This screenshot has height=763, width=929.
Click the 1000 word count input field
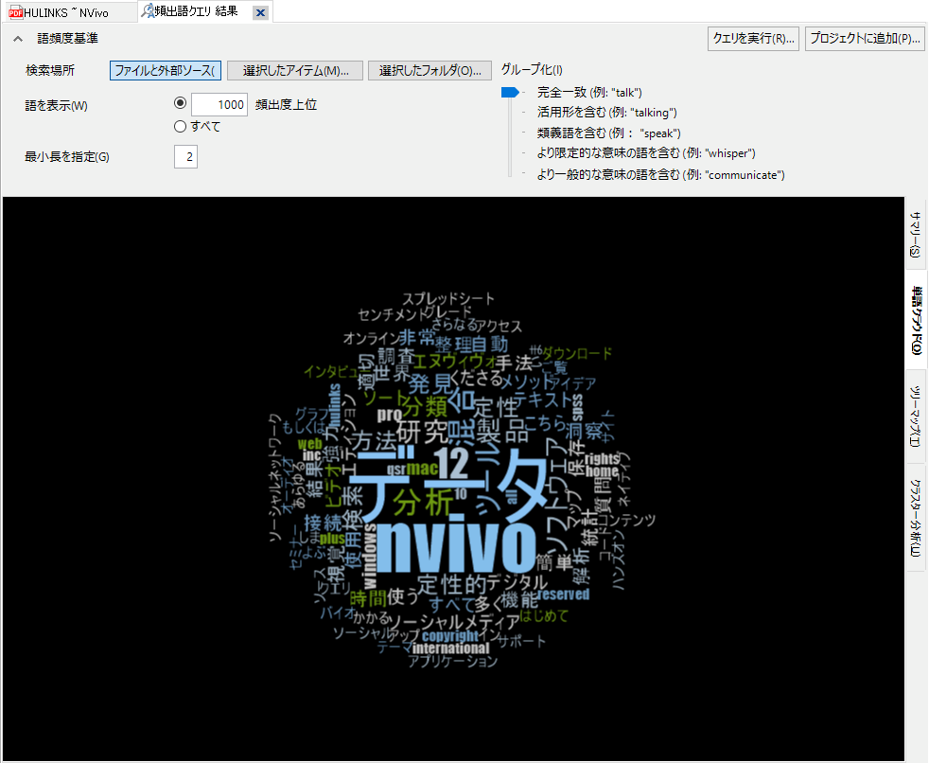[x=219, y=105]
